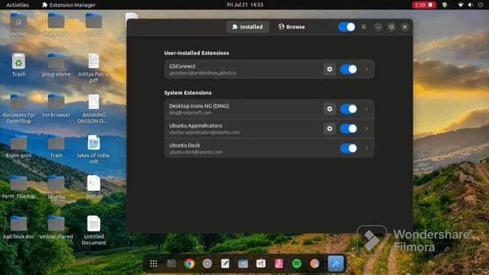Close the Extension Manager window
The height and width of the screenshot is (275, 489).
(x=405, y=27)
